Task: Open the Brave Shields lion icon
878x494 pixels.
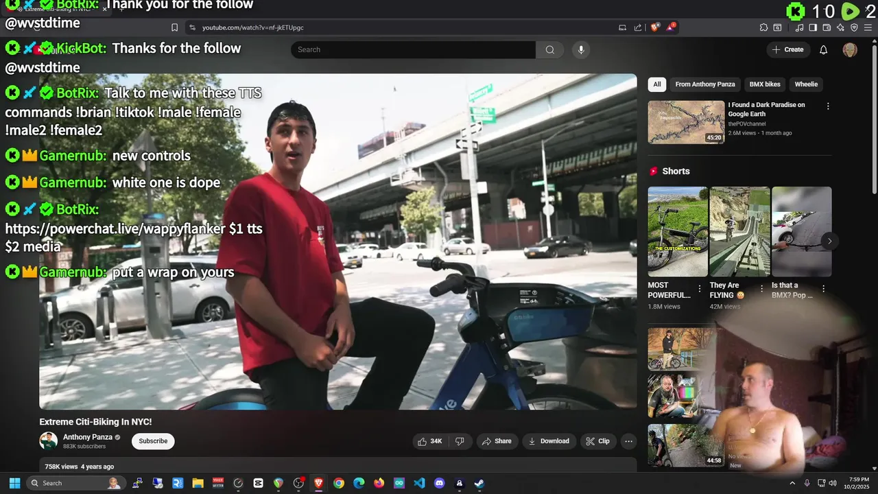Action: [x=654, y=27]
